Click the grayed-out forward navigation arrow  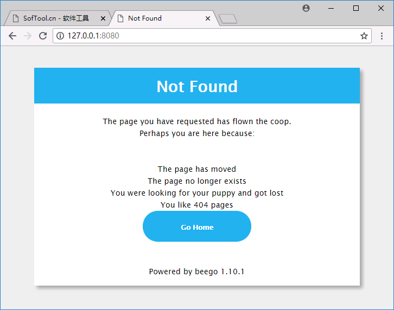[28, 36]
